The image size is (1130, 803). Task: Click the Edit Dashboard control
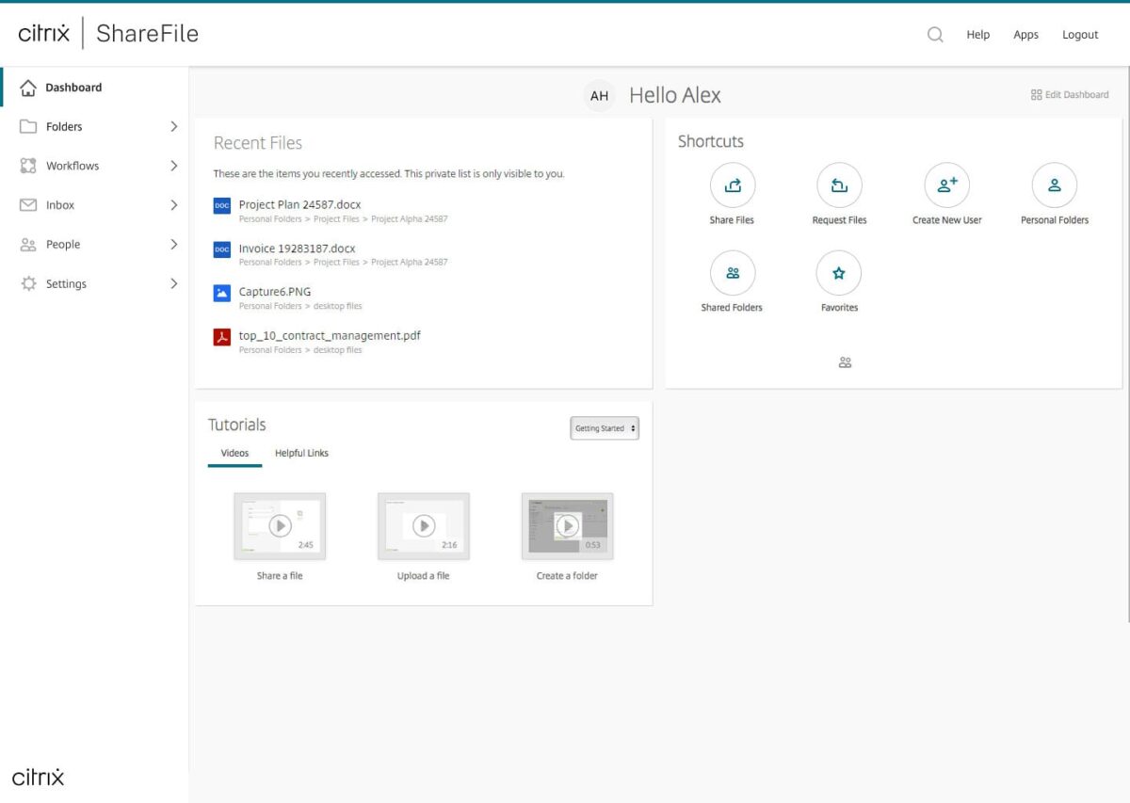[1070, 94]
